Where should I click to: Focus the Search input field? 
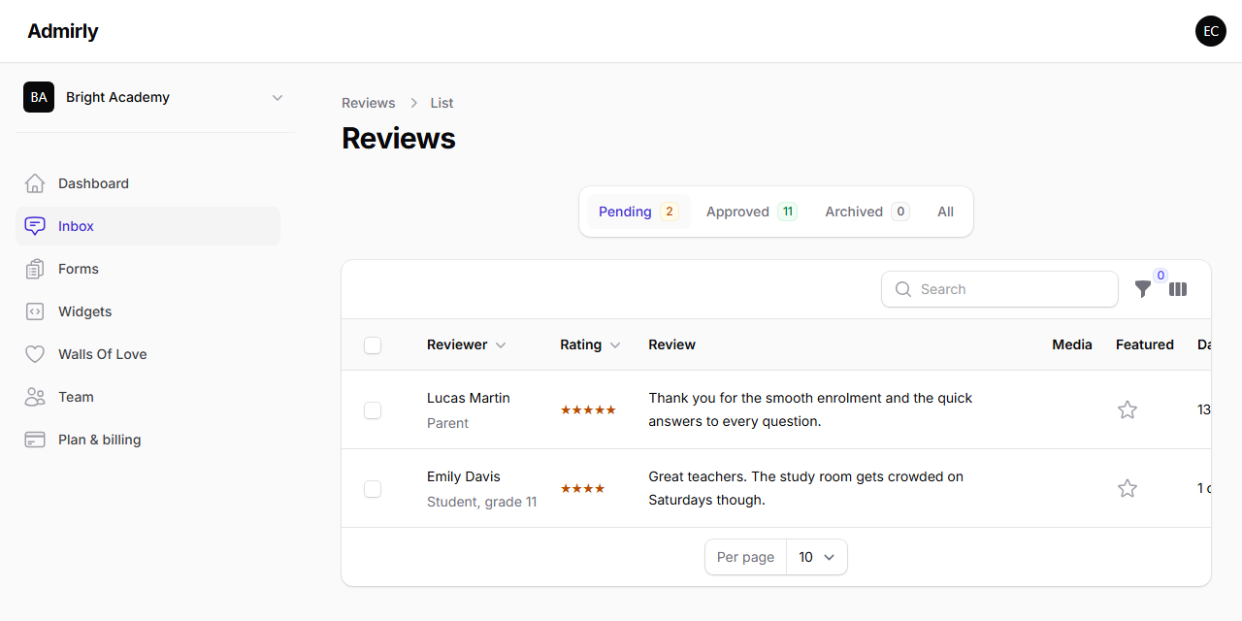(x=999, y=289)
